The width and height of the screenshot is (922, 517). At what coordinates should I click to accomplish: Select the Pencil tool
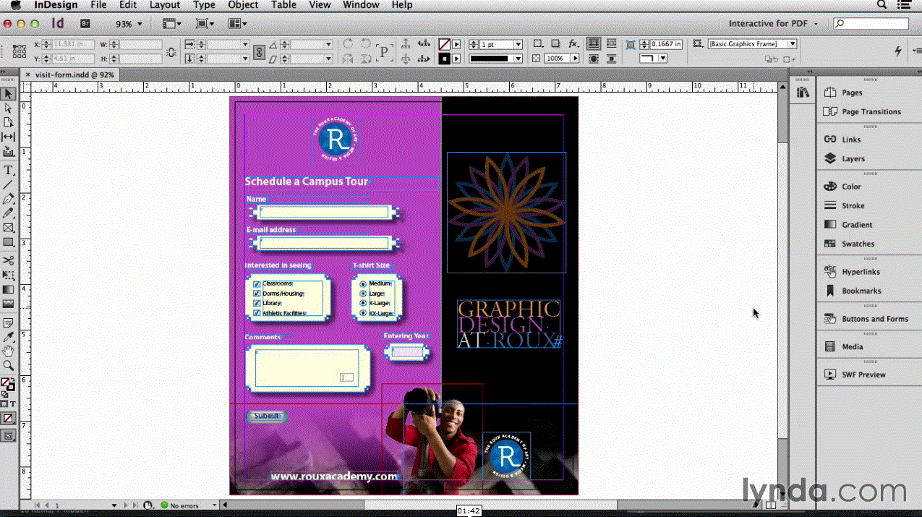(9, 213)
